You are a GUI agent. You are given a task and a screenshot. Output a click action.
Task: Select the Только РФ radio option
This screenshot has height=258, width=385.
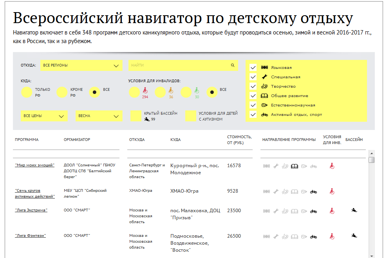27,92
